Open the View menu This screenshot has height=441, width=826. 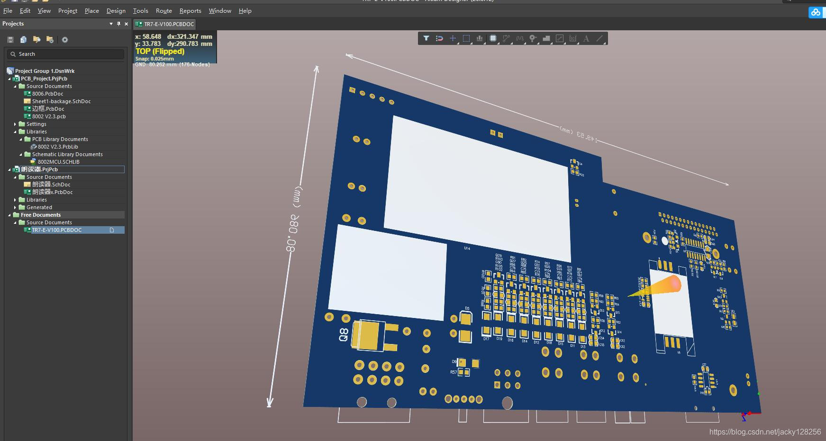tap(44, 10)
